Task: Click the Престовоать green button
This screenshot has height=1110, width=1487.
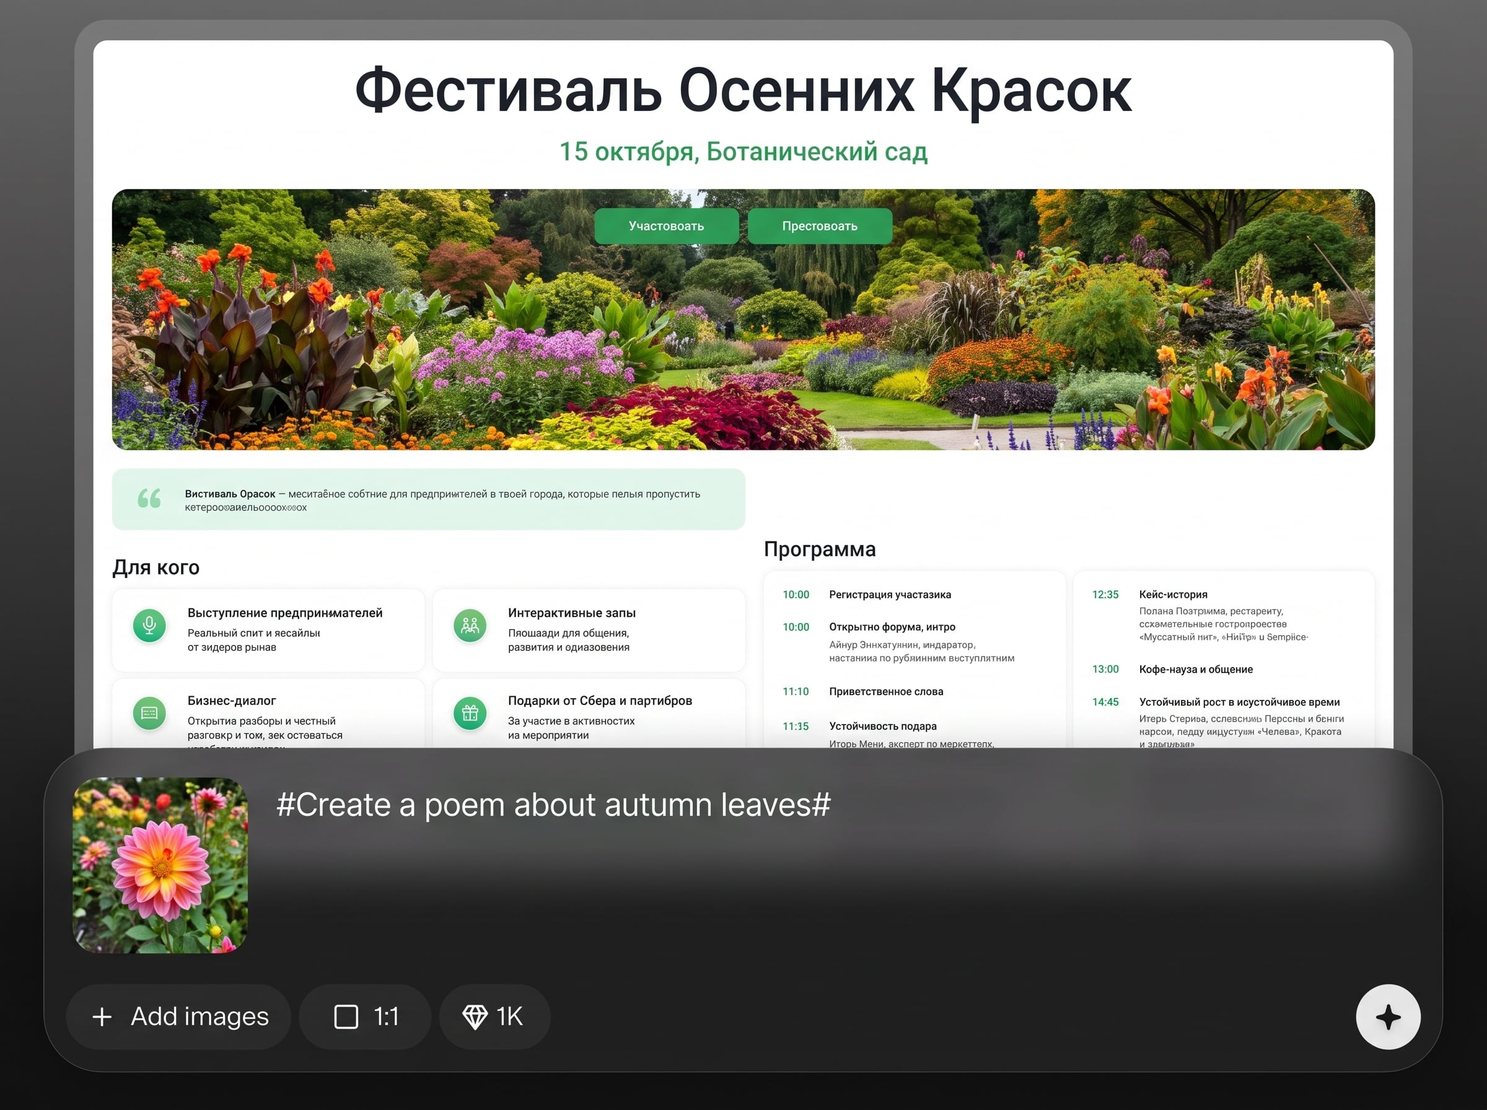Action: click(820, 227)
